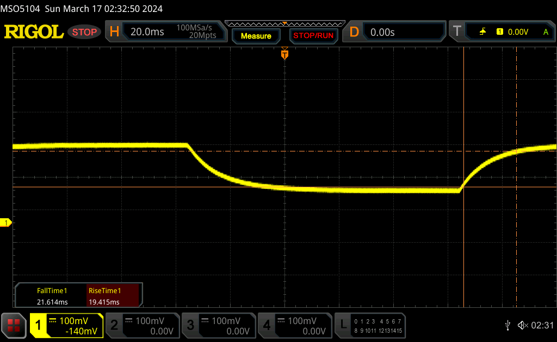Select the orange D delay icon
This screenshot has width=557, height=342.
click(x=354, y=32)
